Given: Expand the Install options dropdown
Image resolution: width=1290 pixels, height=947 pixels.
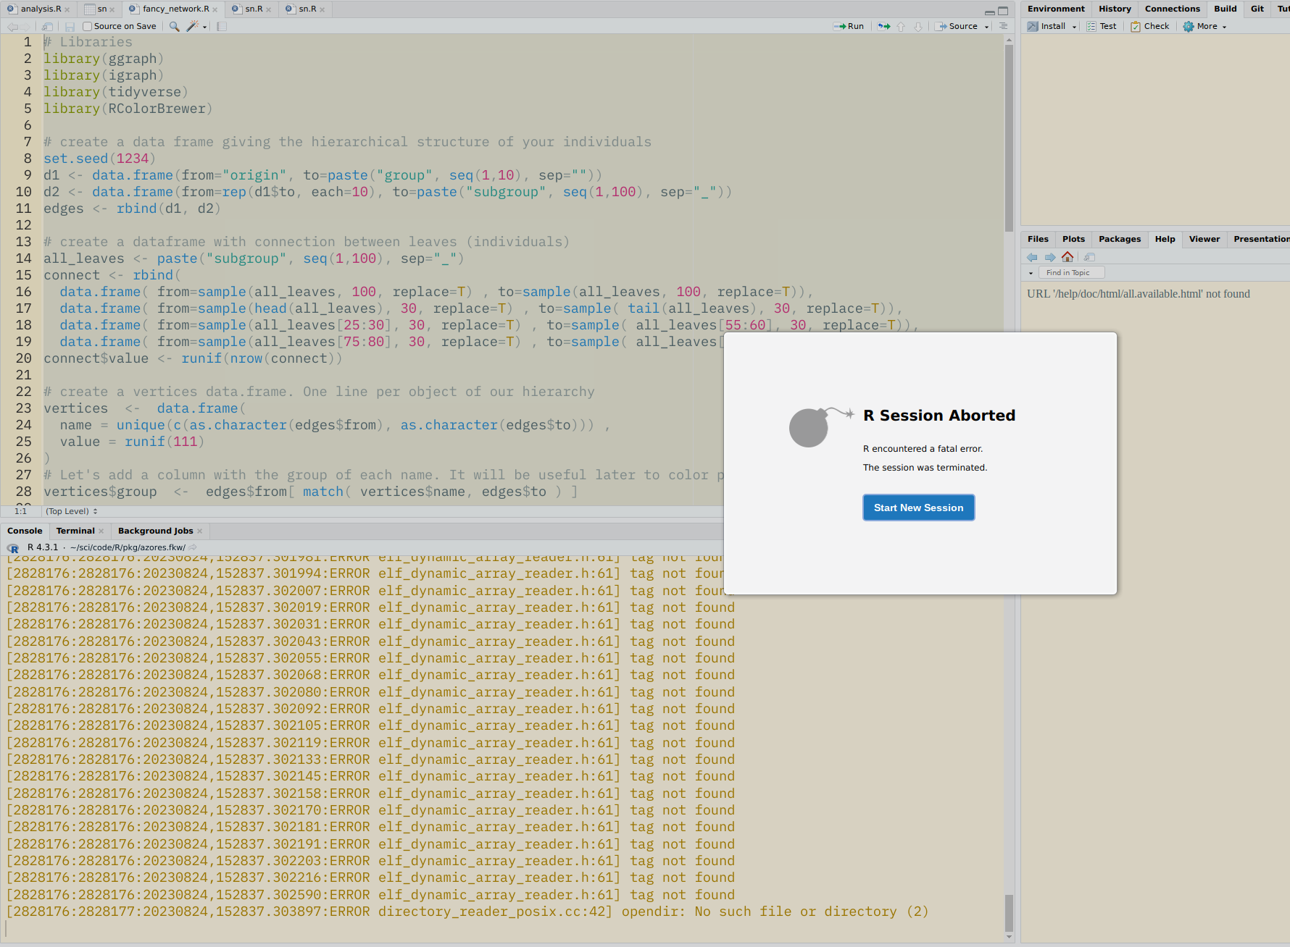Looking at the screenshot, I should [1073, 26].
